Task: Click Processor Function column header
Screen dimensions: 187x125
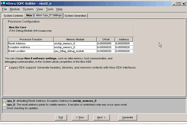Action: (31, 39)
